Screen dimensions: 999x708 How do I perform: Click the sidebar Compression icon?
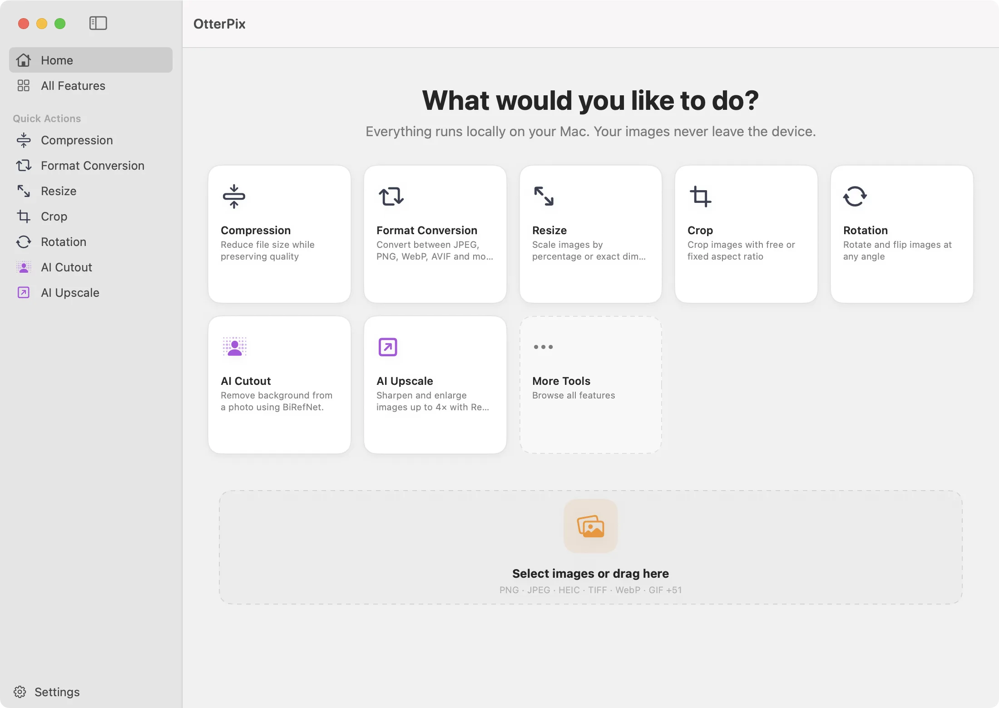pyautogui.click(x=24, y=140)
